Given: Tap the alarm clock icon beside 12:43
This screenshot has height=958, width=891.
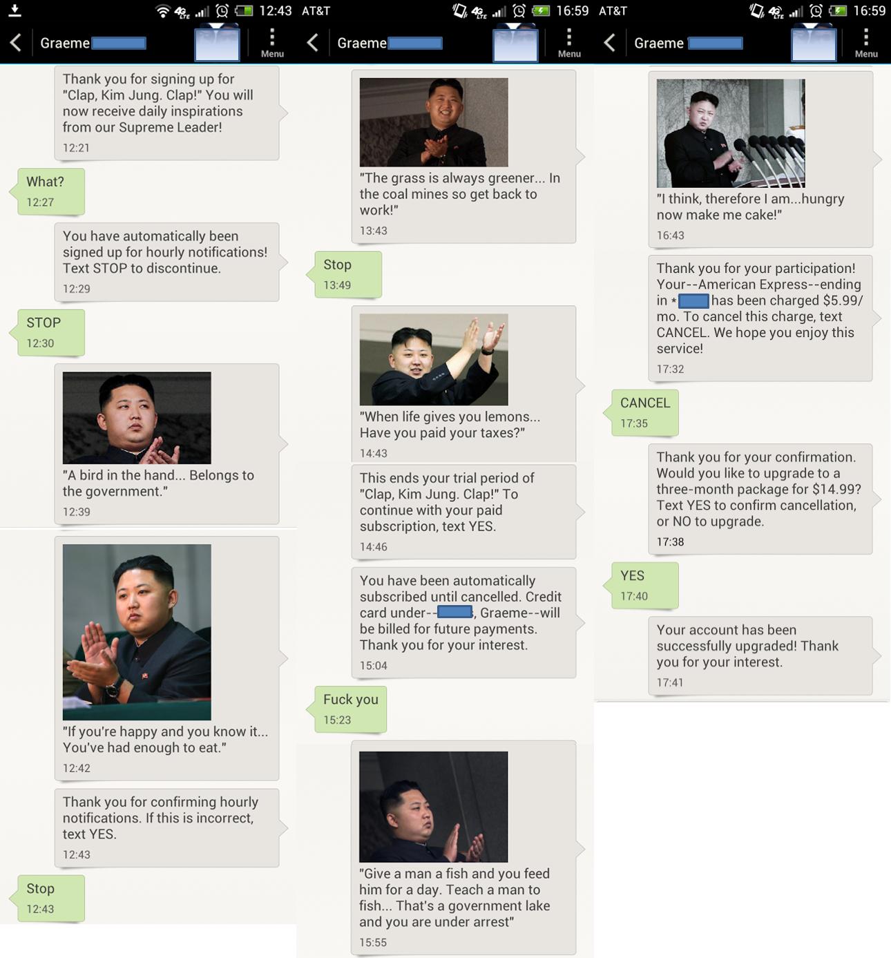Looking at the screenshot, I should (x=222, y=11).
